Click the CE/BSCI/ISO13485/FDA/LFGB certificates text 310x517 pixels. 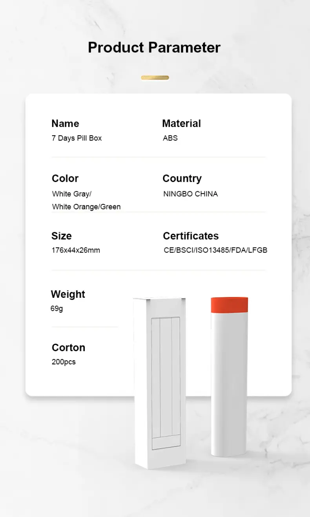pyautogui.click(x=215, y=250)
